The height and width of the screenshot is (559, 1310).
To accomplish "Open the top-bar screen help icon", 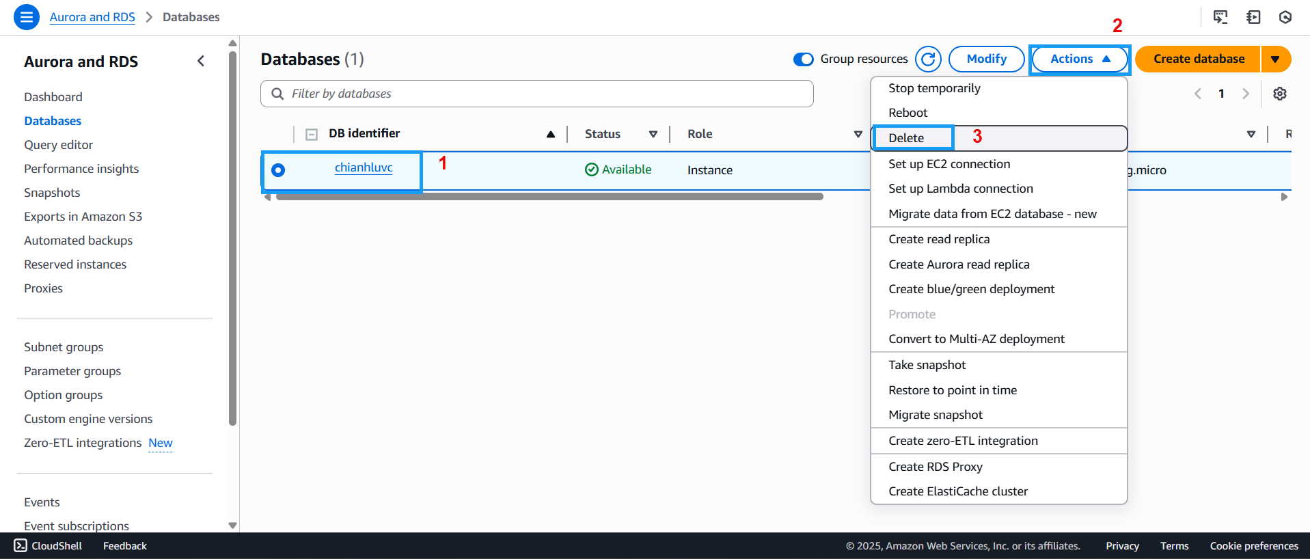I will (x=1220, y=17).
